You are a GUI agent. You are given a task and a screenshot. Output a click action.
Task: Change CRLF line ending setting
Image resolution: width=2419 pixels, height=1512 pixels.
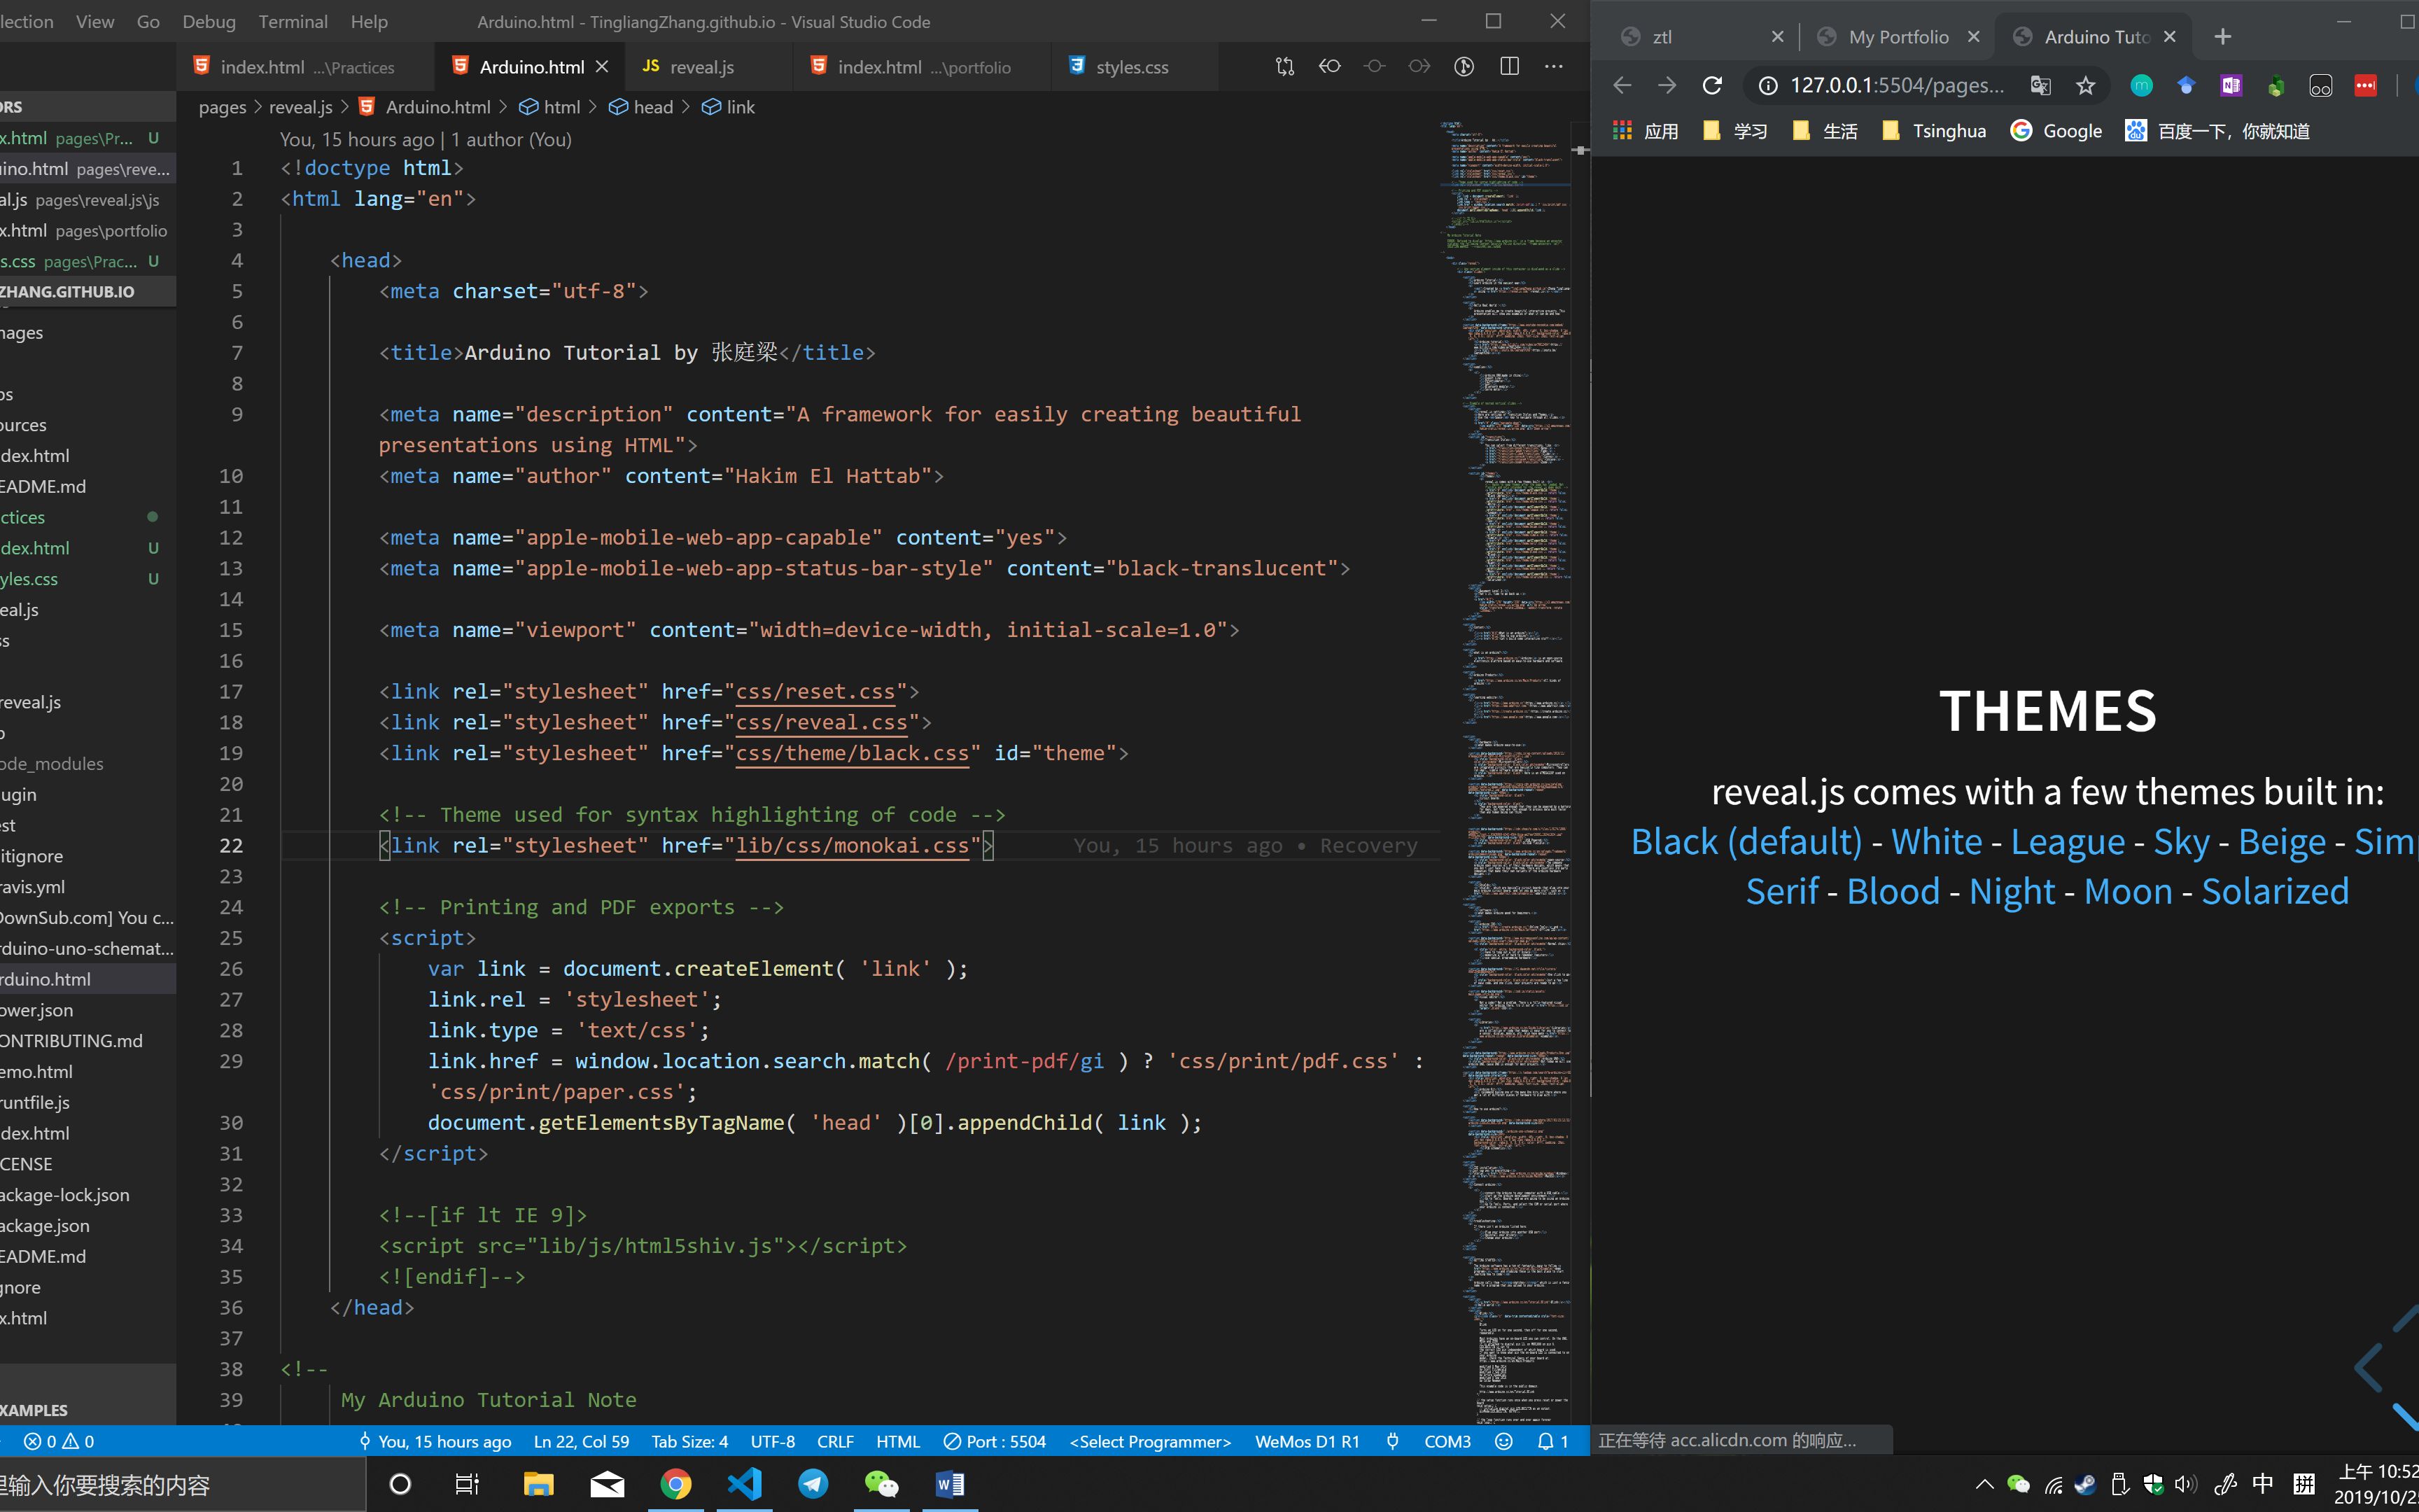click(x=834, y=1441)
